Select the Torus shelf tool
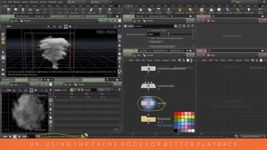 pyautogui.click(x=30, y=10)
